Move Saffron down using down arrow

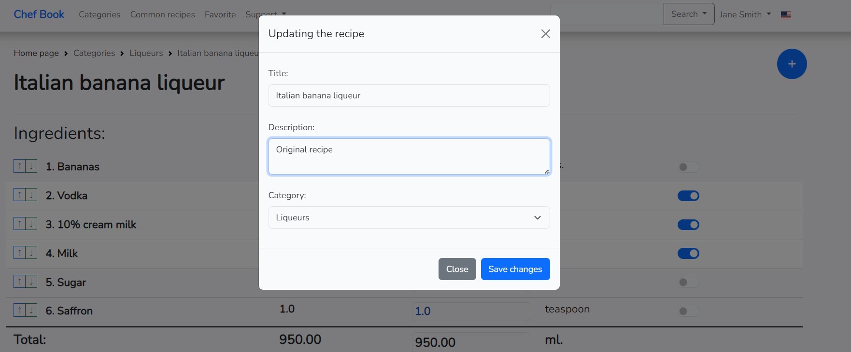[31, 311]
